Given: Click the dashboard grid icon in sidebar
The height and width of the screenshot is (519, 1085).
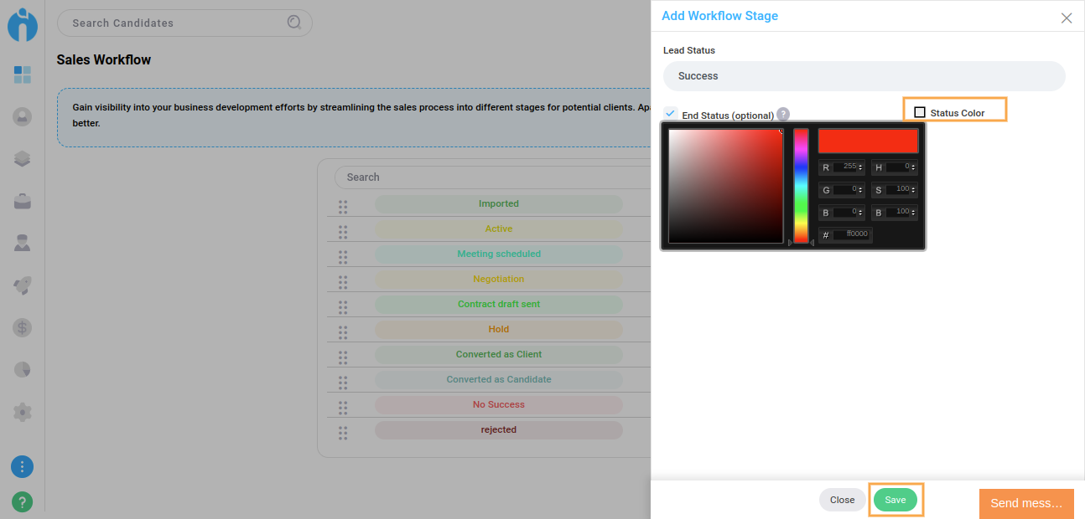Looking at the screenshot, I should tap(23, 75).
